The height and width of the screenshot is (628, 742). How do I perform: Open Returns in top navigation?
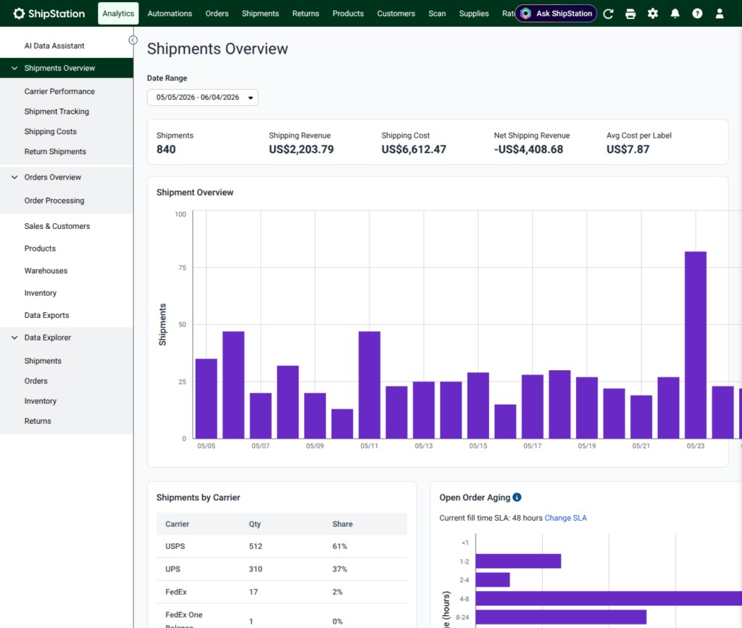point(306,13)
